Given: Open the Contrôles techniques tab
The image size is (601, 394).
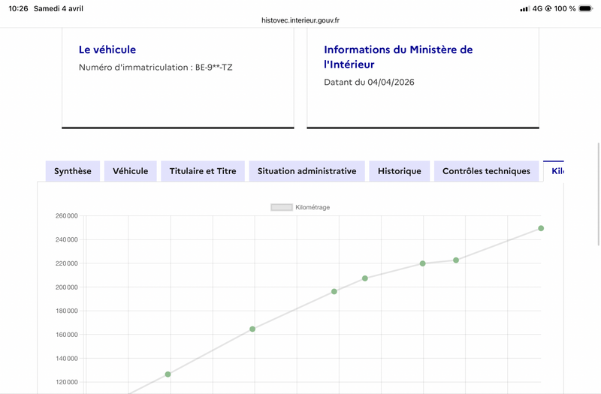Looking at the screenshot, I should (486, 171).
